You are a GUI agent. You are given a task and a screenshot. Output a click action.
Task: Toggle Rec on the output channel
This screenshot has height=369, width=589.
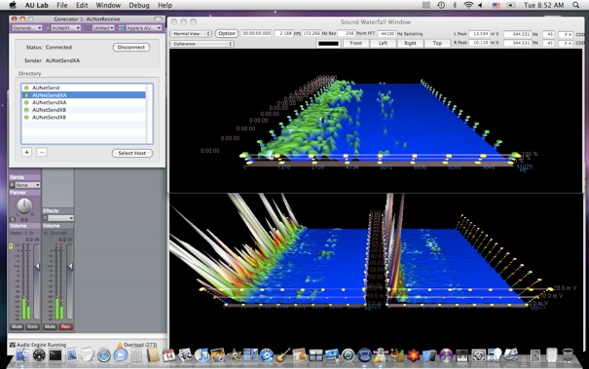click(66, 326)
